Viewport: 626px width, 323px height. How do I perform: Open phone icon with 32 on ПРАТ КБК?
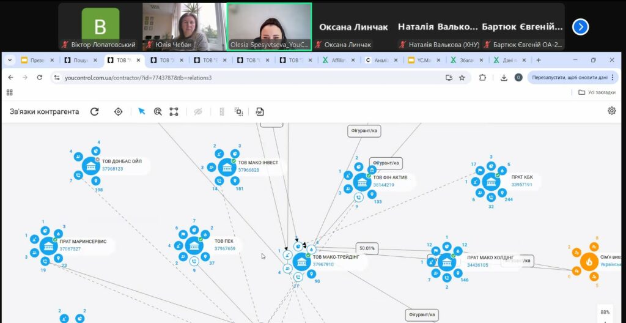(491, 197)
